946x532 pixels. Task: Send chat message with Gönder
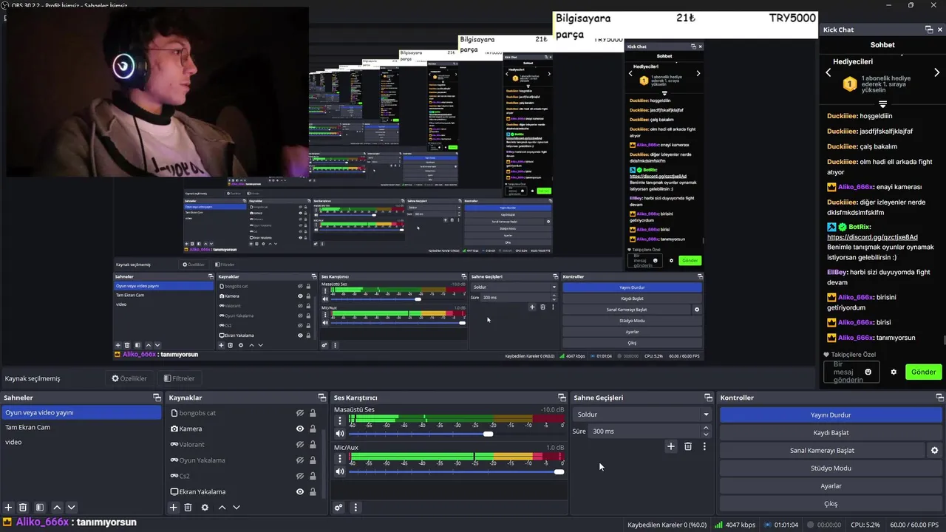(923, 372)
